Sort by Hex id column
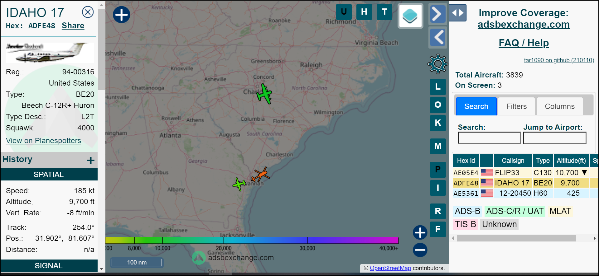This screenshot has width=599, height=276. 466,161
